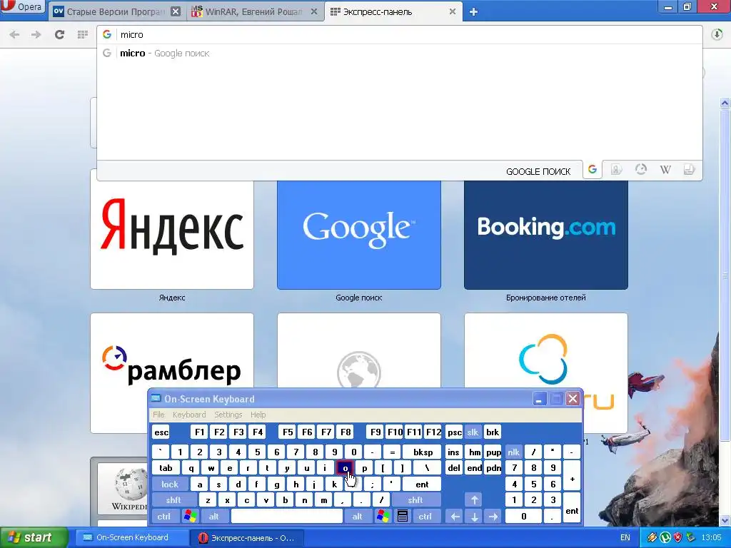The image size is (731, 548).
Task: Click the spacebar on On-Screen Keyboard
Action: pos(287,517)
